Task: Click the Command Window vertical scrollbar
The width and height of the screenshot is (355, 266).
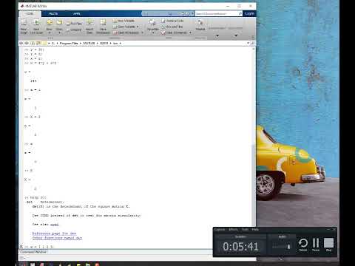Action: pos(254,148)
